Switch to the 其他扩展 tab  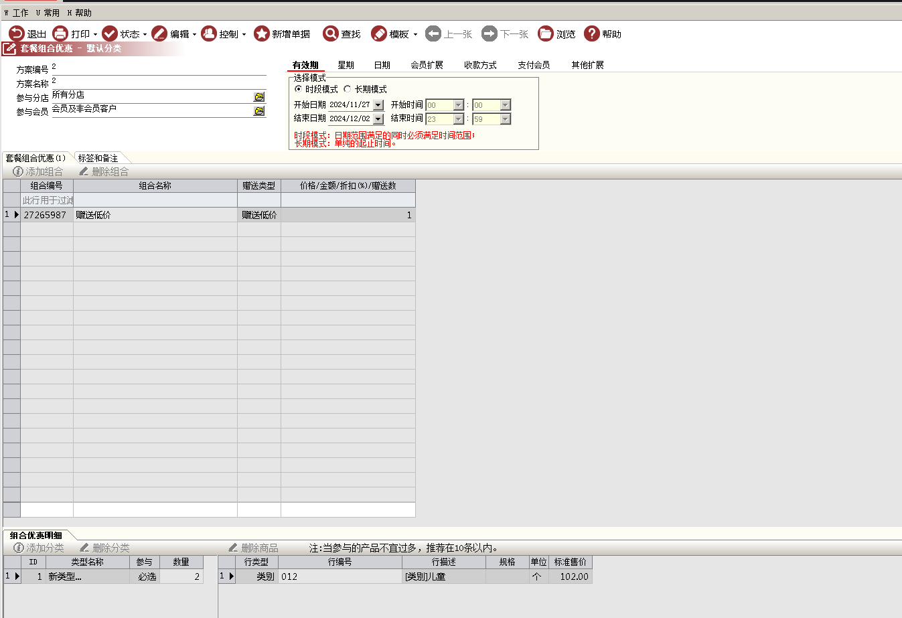[587, 65]
